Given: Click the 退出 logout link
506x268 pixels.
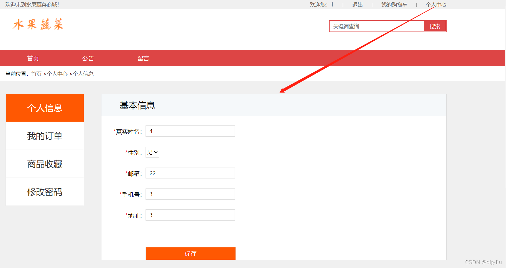Looking at the screenshot, I should pyautogui.click(x=358, y=5).
